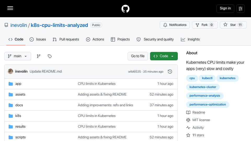View the MIT license link
The image size is (251, 141).
198,120
